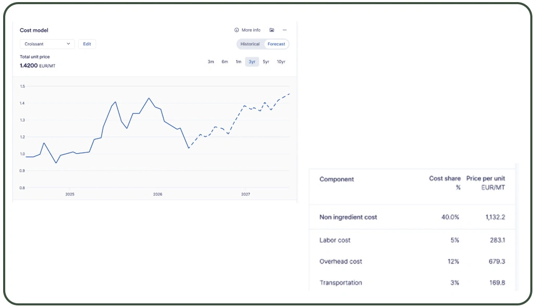The image size is (535, 307).
Task: Click the Edit button beside Croissant
Action: (87, 44)
